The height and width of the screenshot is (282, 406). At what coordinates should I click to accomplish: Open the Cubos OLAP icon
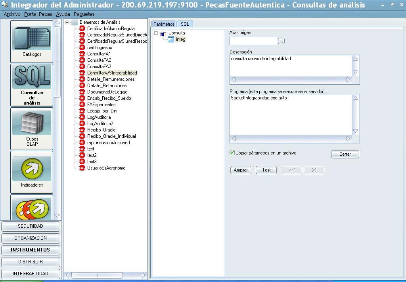click(x=32, y=123)
